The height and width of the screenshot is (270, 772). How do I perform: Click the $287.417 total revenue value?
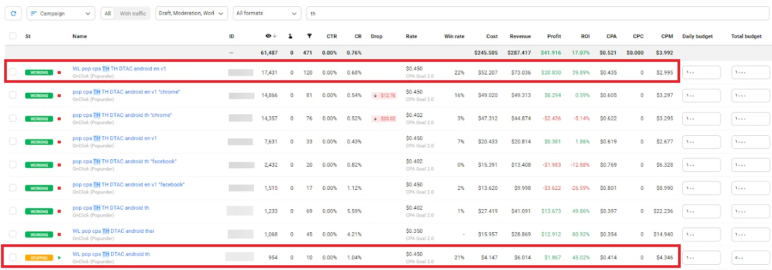519,53
